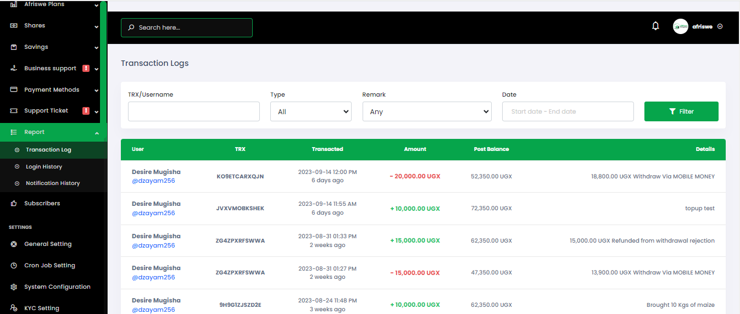The height and width of the screenshot is (314, 740).
Task: Click the search magnifier icon
Action: click(131, 27)
